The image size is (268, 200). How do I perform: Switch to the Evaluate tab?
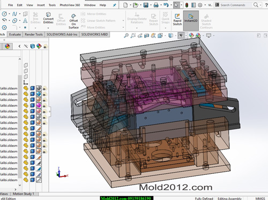pos(15,34)
